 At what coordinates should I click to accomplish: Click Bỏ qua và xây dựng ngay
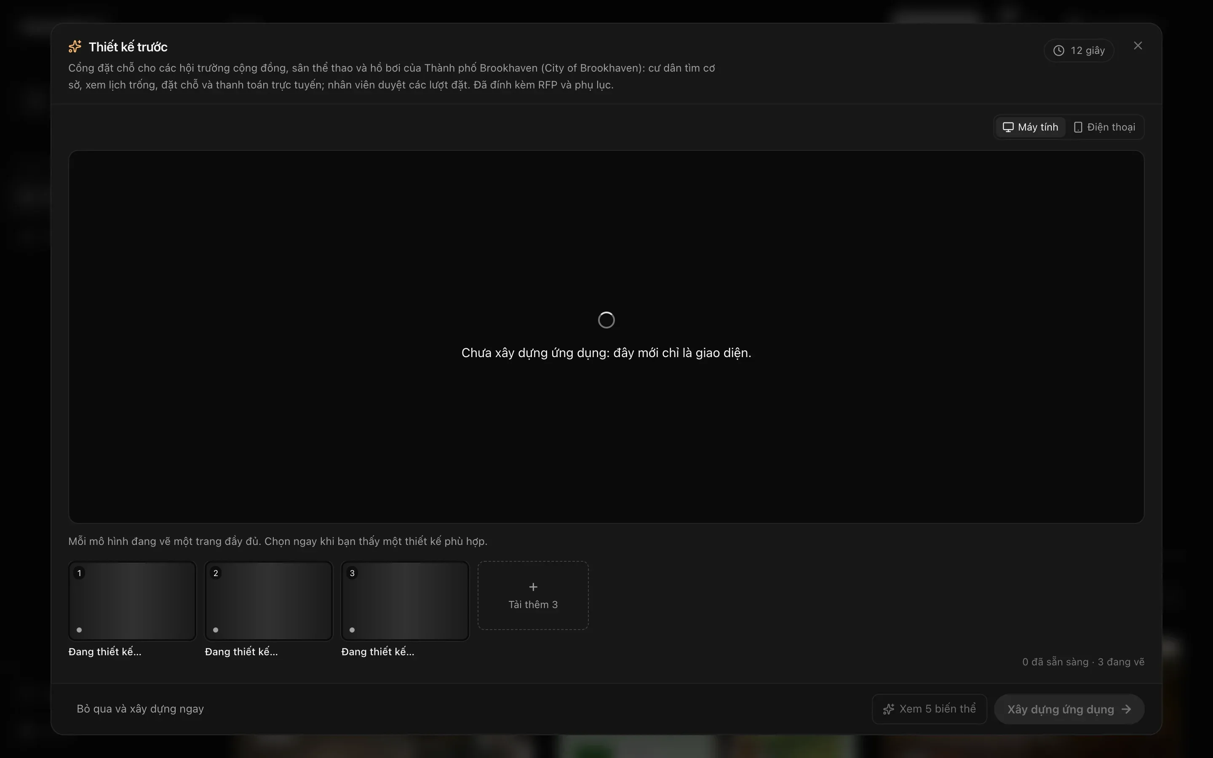coord(140,709)
